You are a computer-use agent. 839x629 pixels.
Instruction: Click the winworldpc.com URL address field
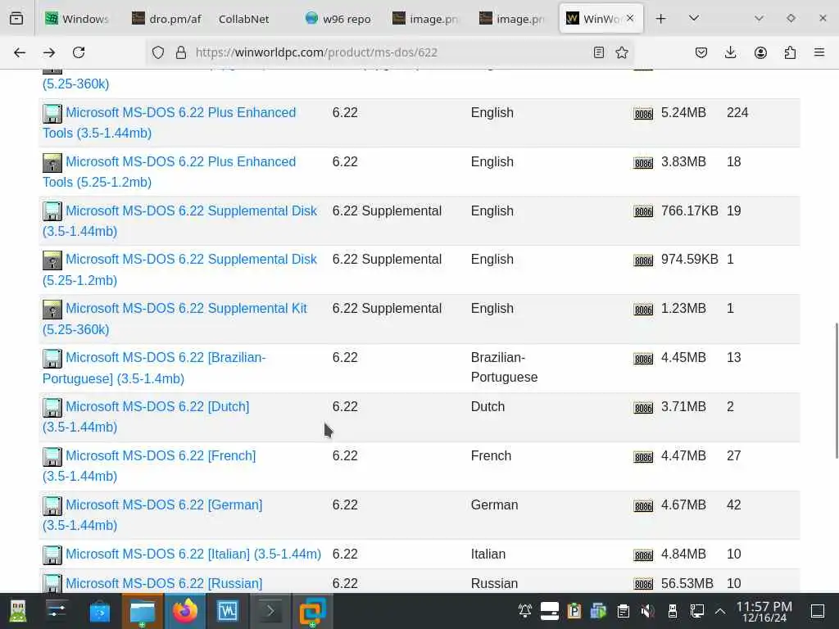pos(391,52)
